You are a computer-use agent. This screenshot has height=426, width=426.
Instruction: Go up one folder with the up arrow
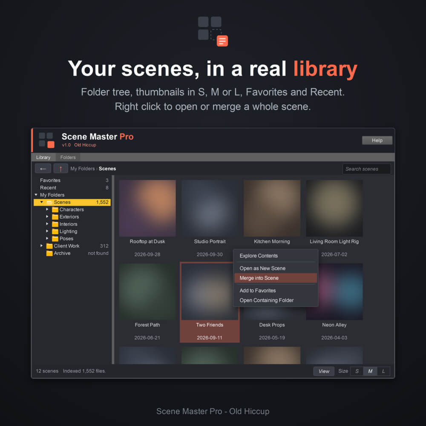[x=60, y=169]
